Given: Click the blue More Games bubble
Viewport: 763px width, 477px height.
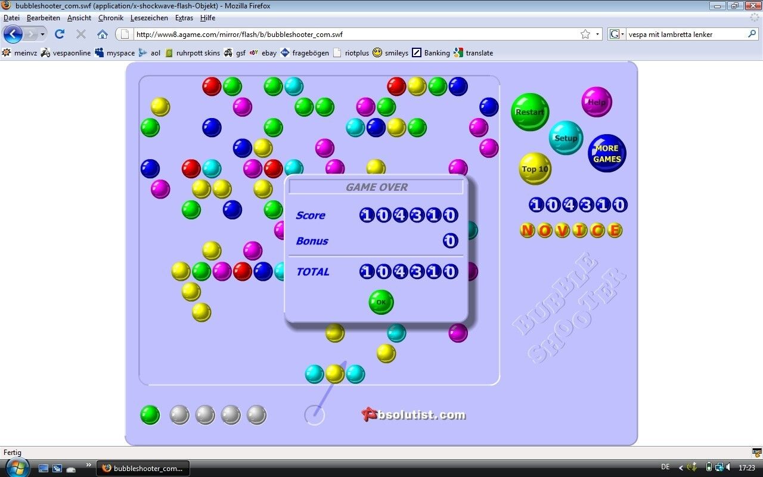Looking at the screenshot, I should click(x=607, y=153).
